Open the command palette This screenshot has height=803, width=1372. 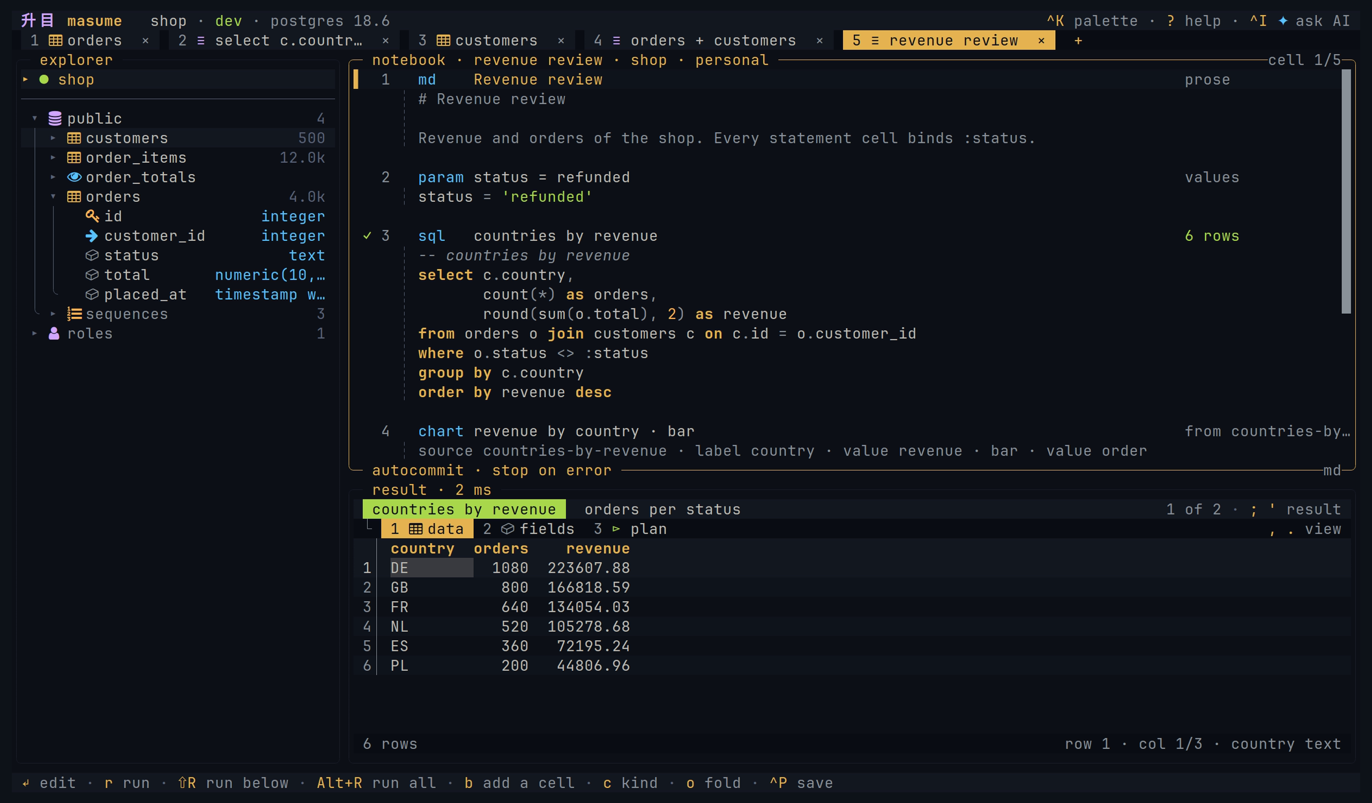1092,21
